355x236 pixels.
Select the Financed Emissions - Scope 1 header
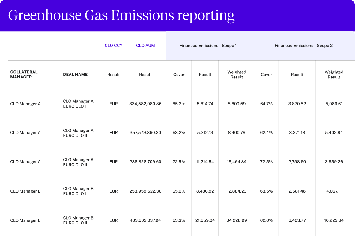(x=208, y=46)
